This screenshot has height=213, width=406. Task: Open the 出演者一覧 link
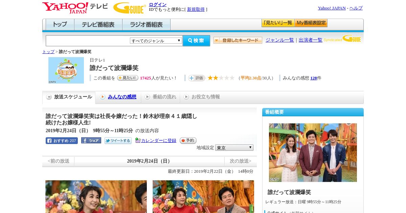311,40
